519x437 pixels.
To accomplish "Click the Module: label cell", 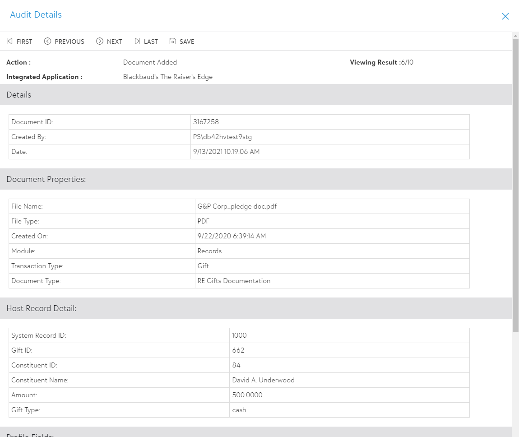I will pyautogui.click(x=102, y=251).
